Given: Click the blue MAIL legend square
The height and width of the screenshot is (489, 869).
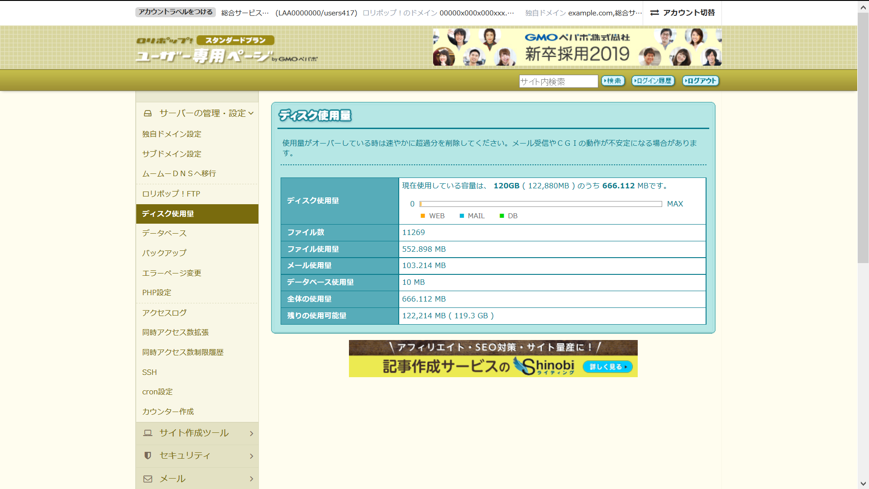Looking at the screenshot, I should pyautogui.click(x=462, y=216).
